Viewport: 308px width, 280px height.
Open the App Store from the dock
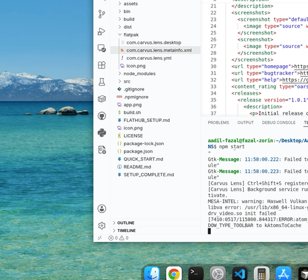tap(283, 274)
